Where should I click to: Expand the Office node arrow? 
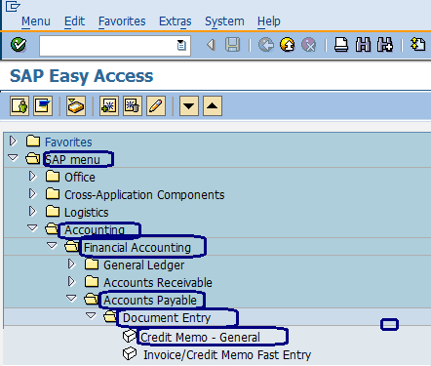point(32,177)
